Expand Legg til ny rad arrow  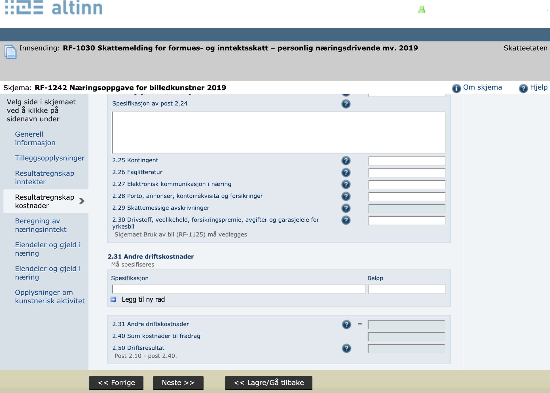pyautogui.click(x=113, y=299)
